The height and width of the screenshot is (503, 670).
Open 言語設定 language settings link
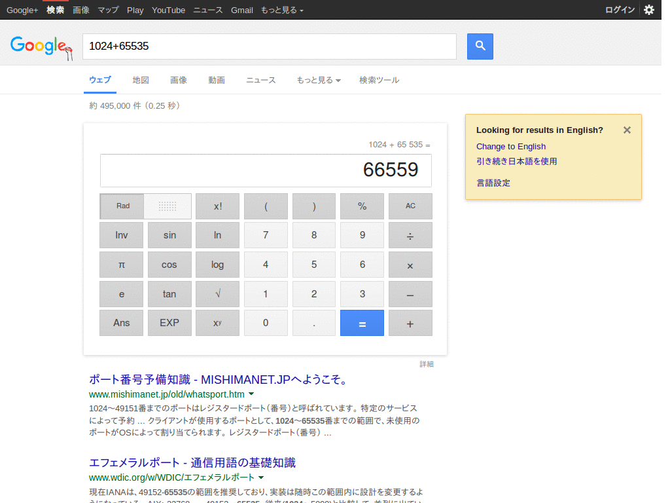(x=493, y=183)
